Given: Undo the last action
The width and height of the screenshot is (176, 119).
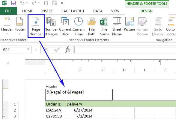Looking at the screenshot, I should pos(22,3).
